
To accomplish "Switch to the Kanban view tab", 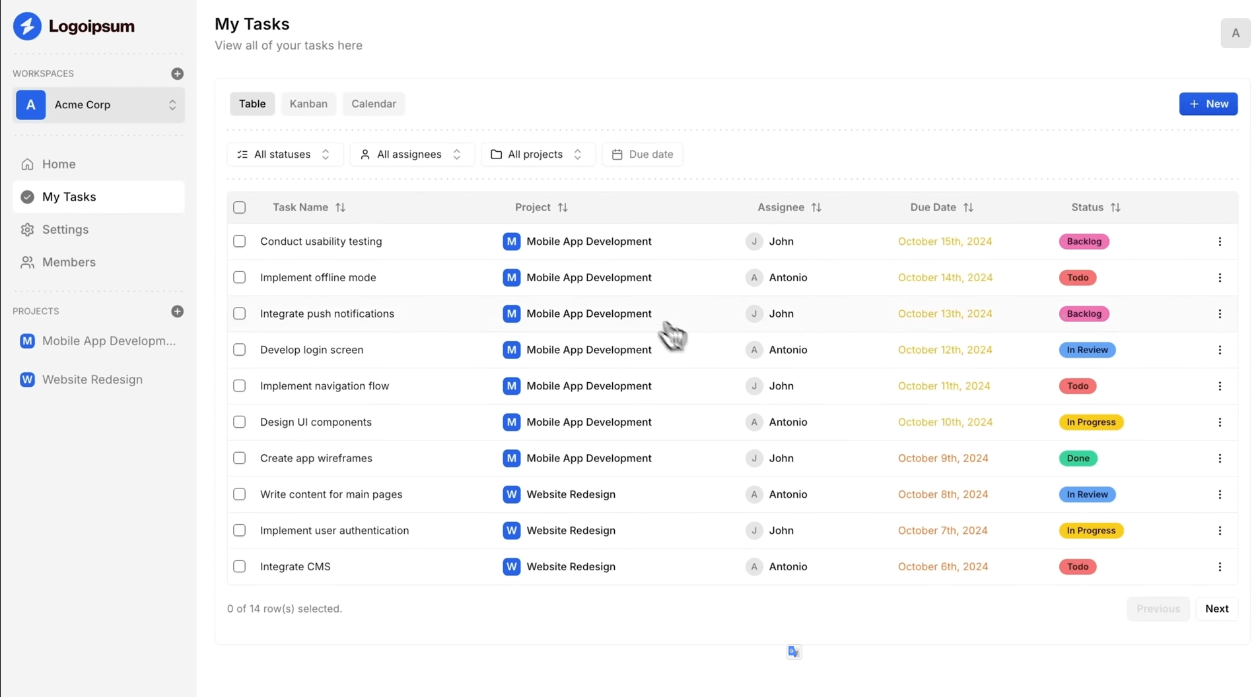I will [x=308, y=104].
